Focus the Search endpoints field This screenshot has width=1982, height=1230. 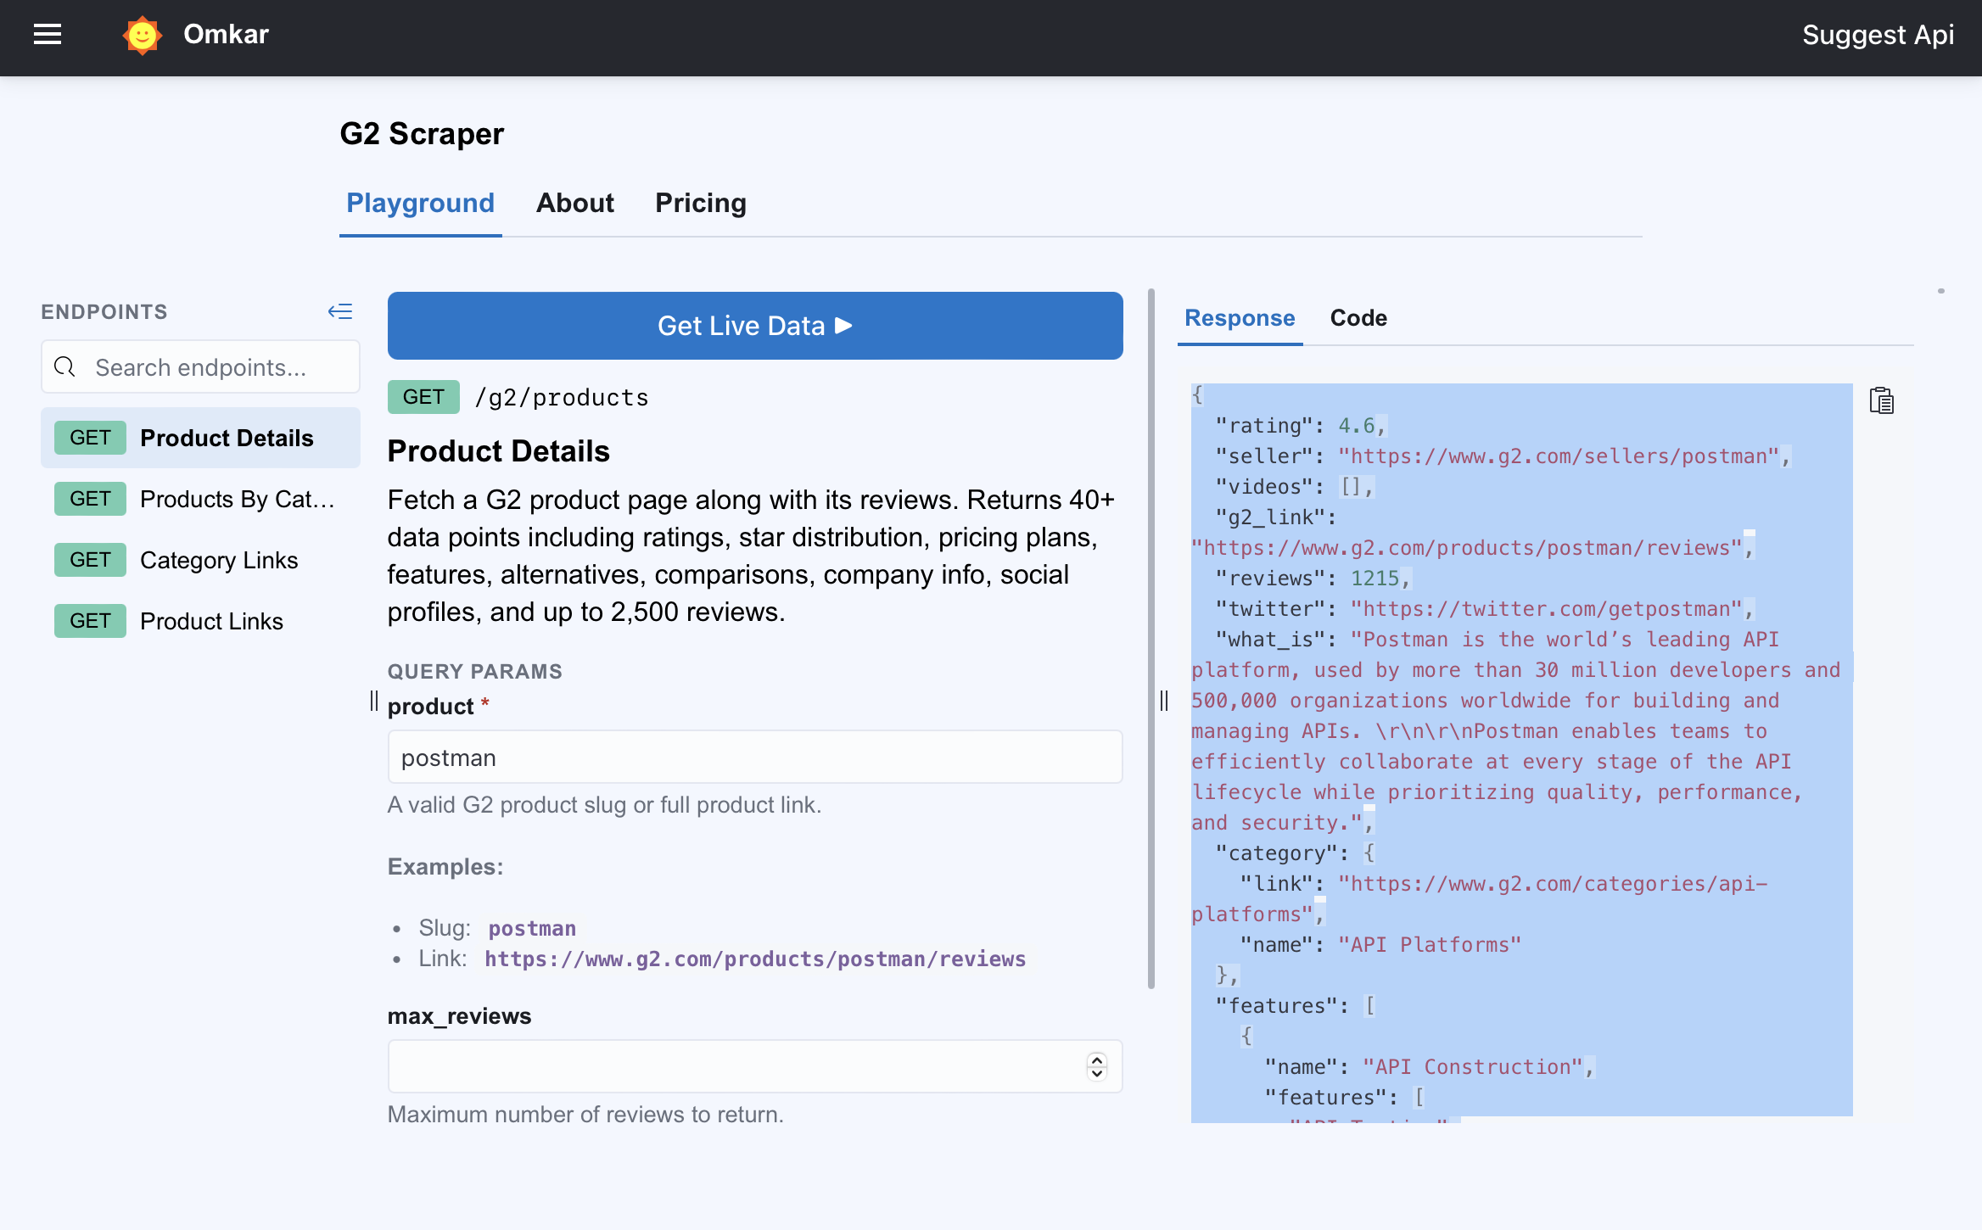coord(201,367)
